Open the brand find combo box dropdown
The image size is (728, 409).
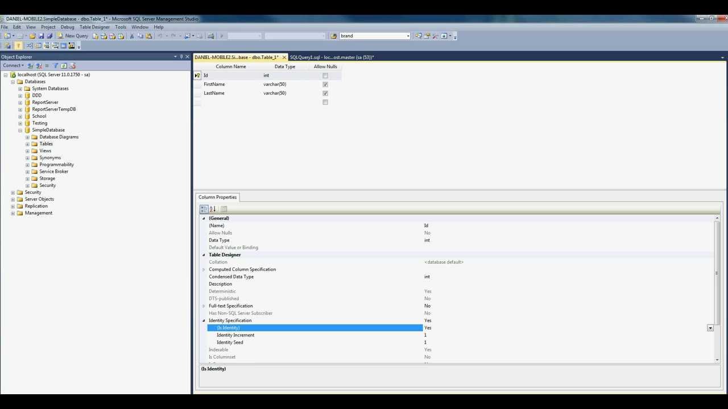click(408, 36)
